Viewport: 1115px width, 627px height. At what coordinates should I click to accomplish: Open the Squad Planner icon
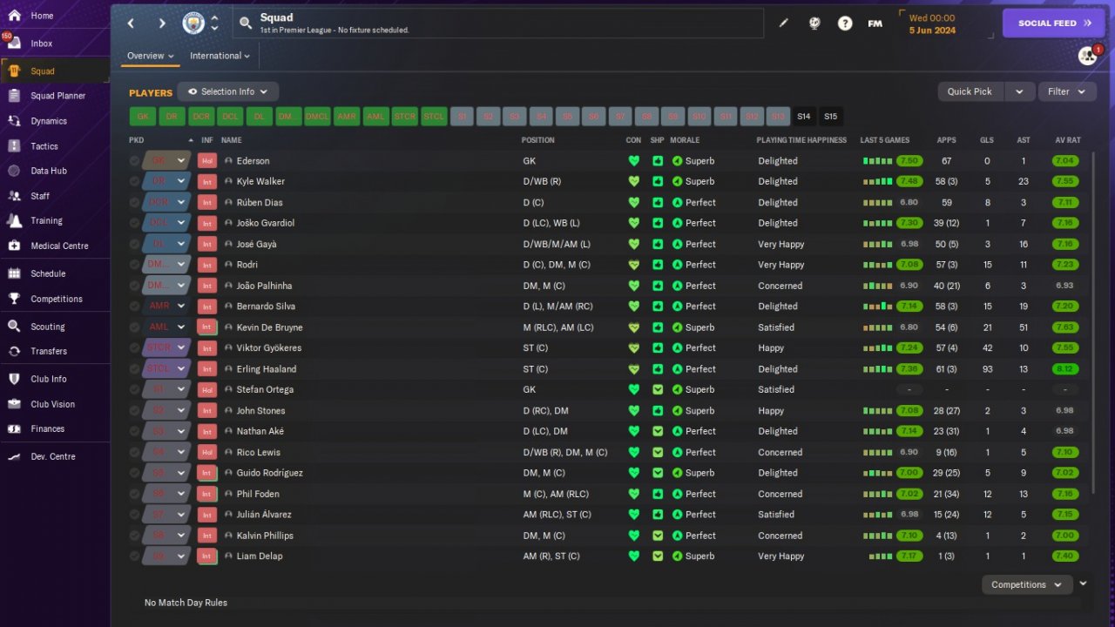point(14,96)
